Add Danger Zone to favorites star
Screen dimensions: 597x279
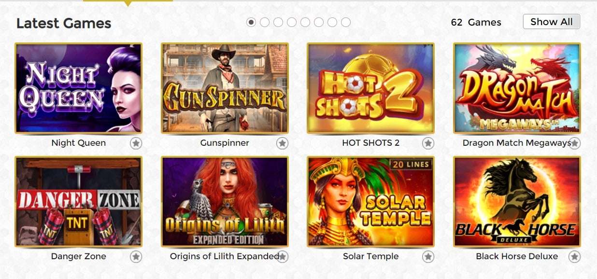tap(136, 256)
